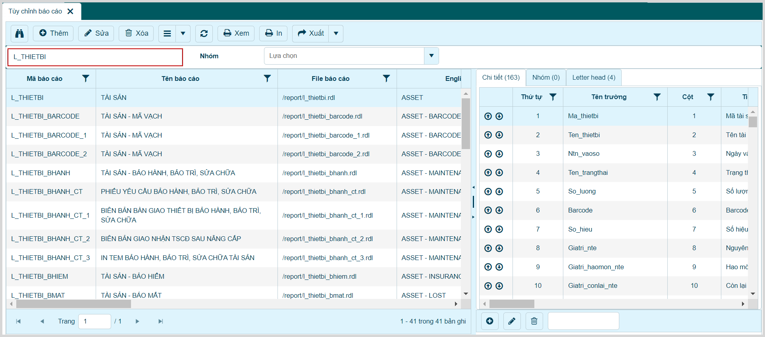Click the Xóa delete button
765x337 pixels.
click(x=137, y=33)
